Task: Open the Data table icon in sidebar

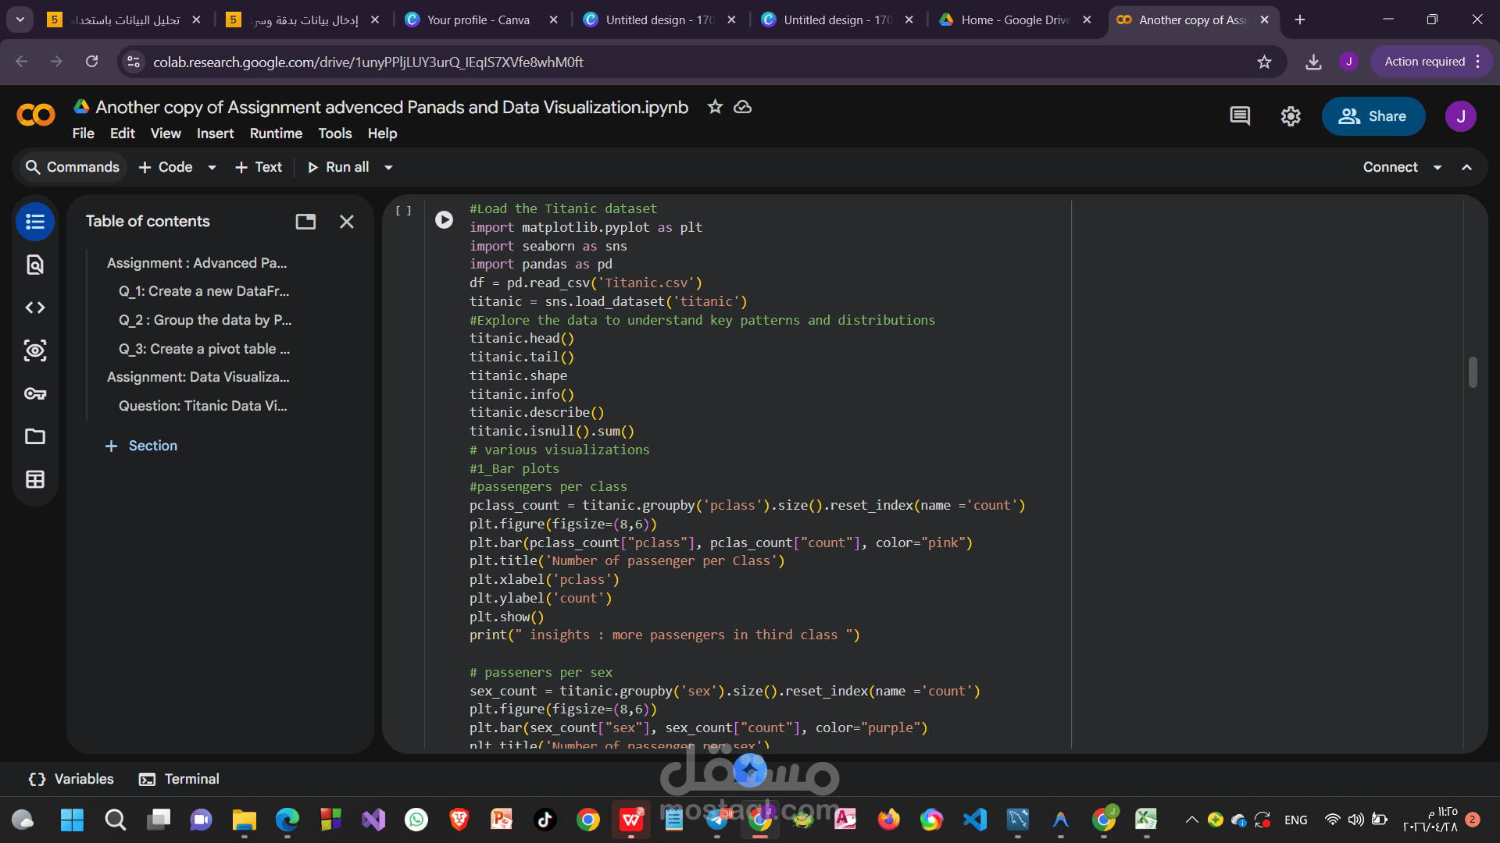Action: pos(35,479)
